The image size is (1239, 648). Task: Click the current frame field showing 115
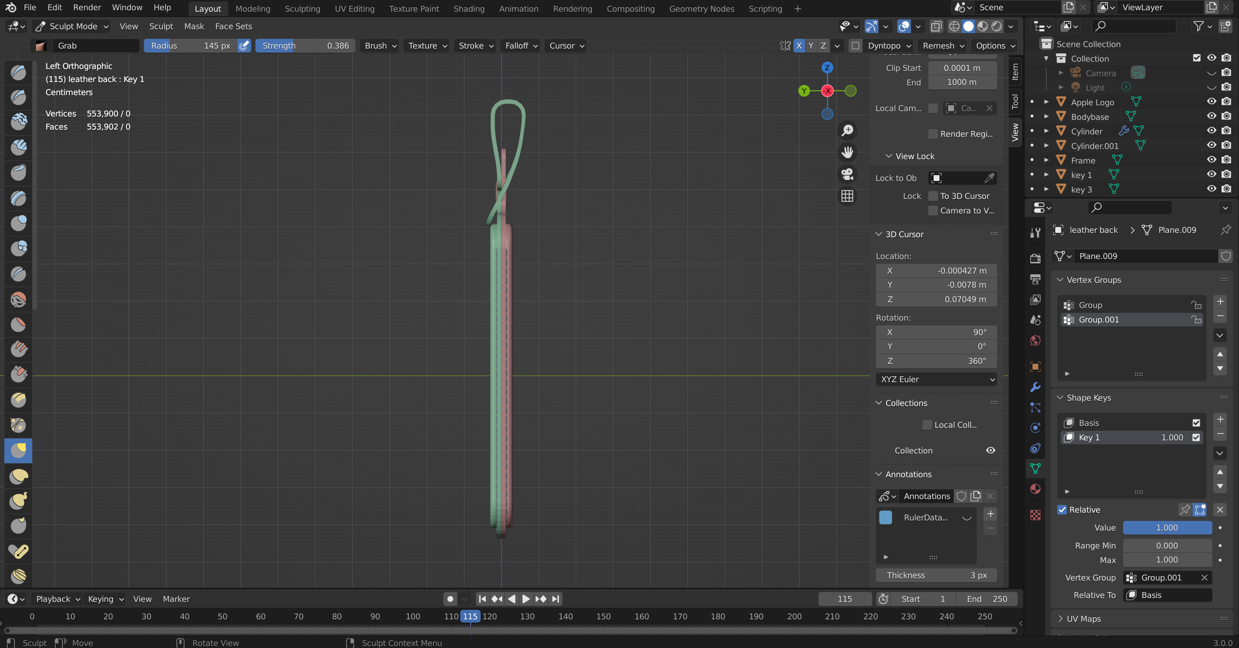(x=845, y=598)
